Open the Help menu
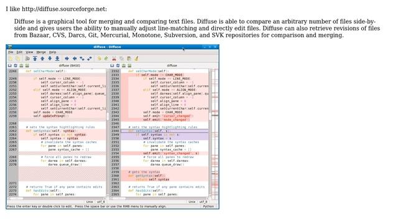 (x=52, y=52)
